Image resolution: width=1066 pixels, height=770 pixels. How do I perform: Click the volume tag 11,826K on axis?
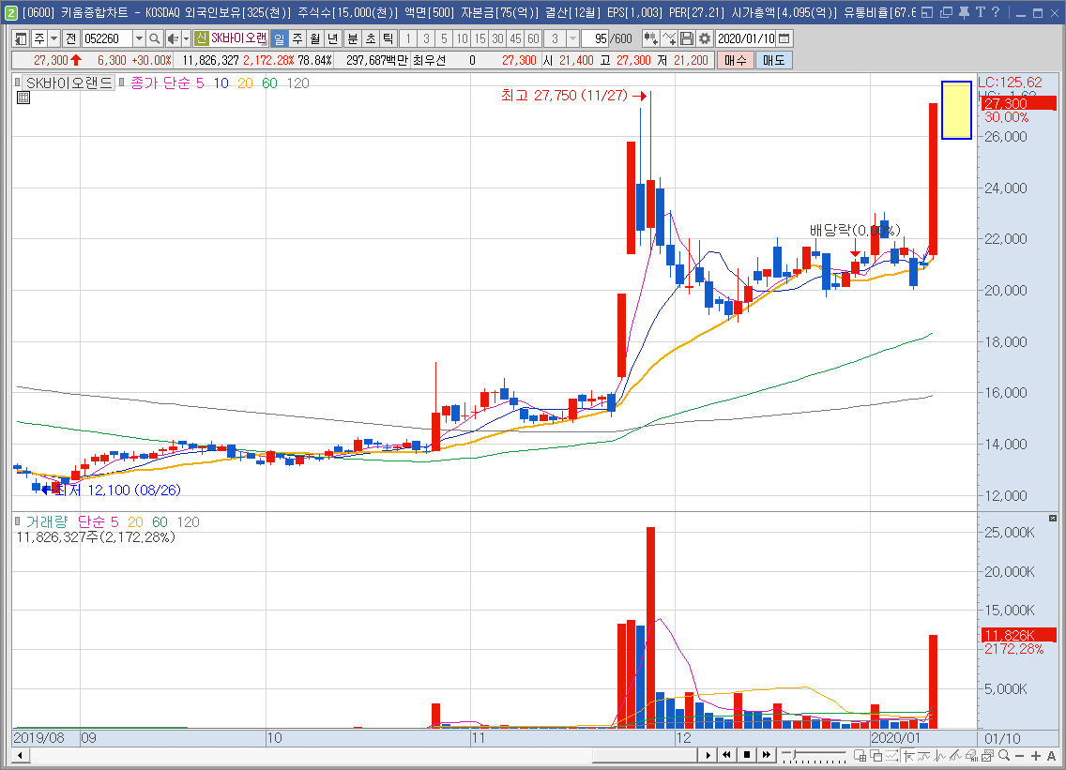point(1020,636)
